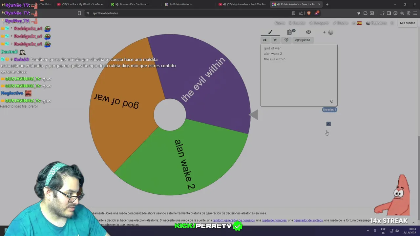Viewport: 420px width, 236px height.
Task: Open Brave Shields lion icon
Action: [x=309, y=13]
